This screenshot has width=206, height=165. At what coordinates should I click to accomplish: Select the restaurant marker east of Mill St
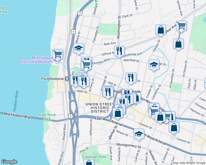pyautogui.click(x=131, y=78)
